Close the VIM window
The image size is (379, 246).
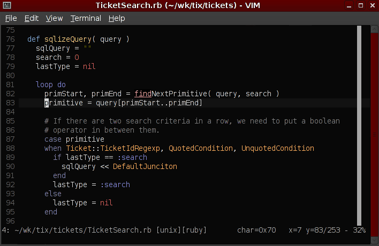373,5
